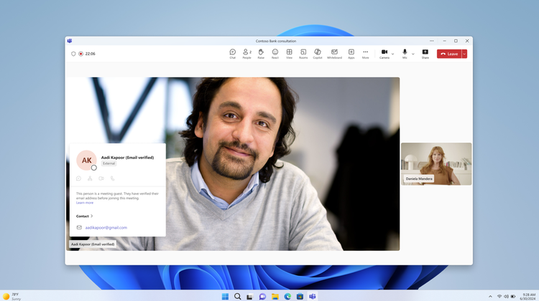
Task: Click the Daniela Mandera name label
Action: coord(419,178)
